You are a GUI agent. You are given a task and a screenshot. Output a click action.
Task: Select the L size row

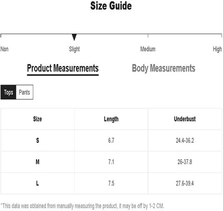click(x=111, y=183)
